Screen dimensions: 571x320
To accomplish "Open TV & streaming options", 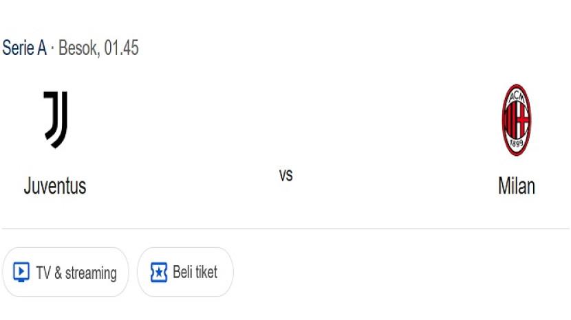I will click(65, 273).
